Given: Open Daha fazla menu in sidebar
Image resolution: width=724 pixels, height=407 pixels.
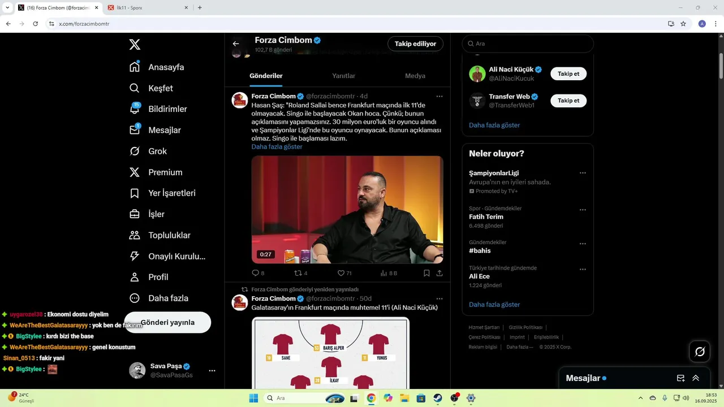Looking at the screenshot, I should pos(159,298).
